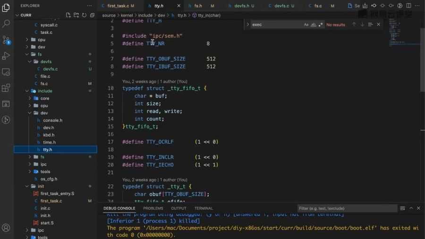The width and height of the screenshot is (425, 239).
Task: Open the Remote Explorer view
Action: tap(6, 72)
